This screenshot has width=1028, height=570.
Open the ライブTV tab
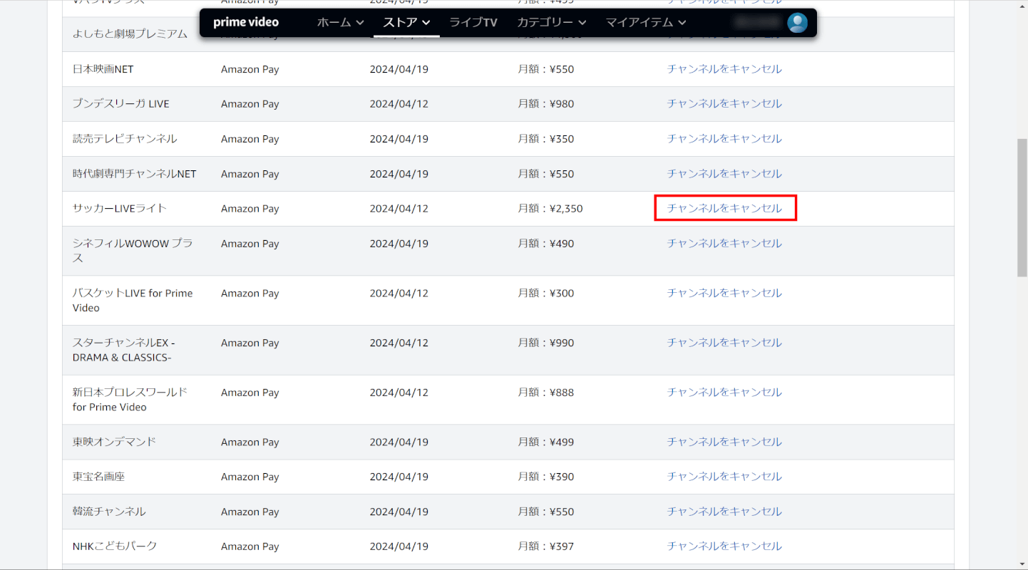point(473,23)
